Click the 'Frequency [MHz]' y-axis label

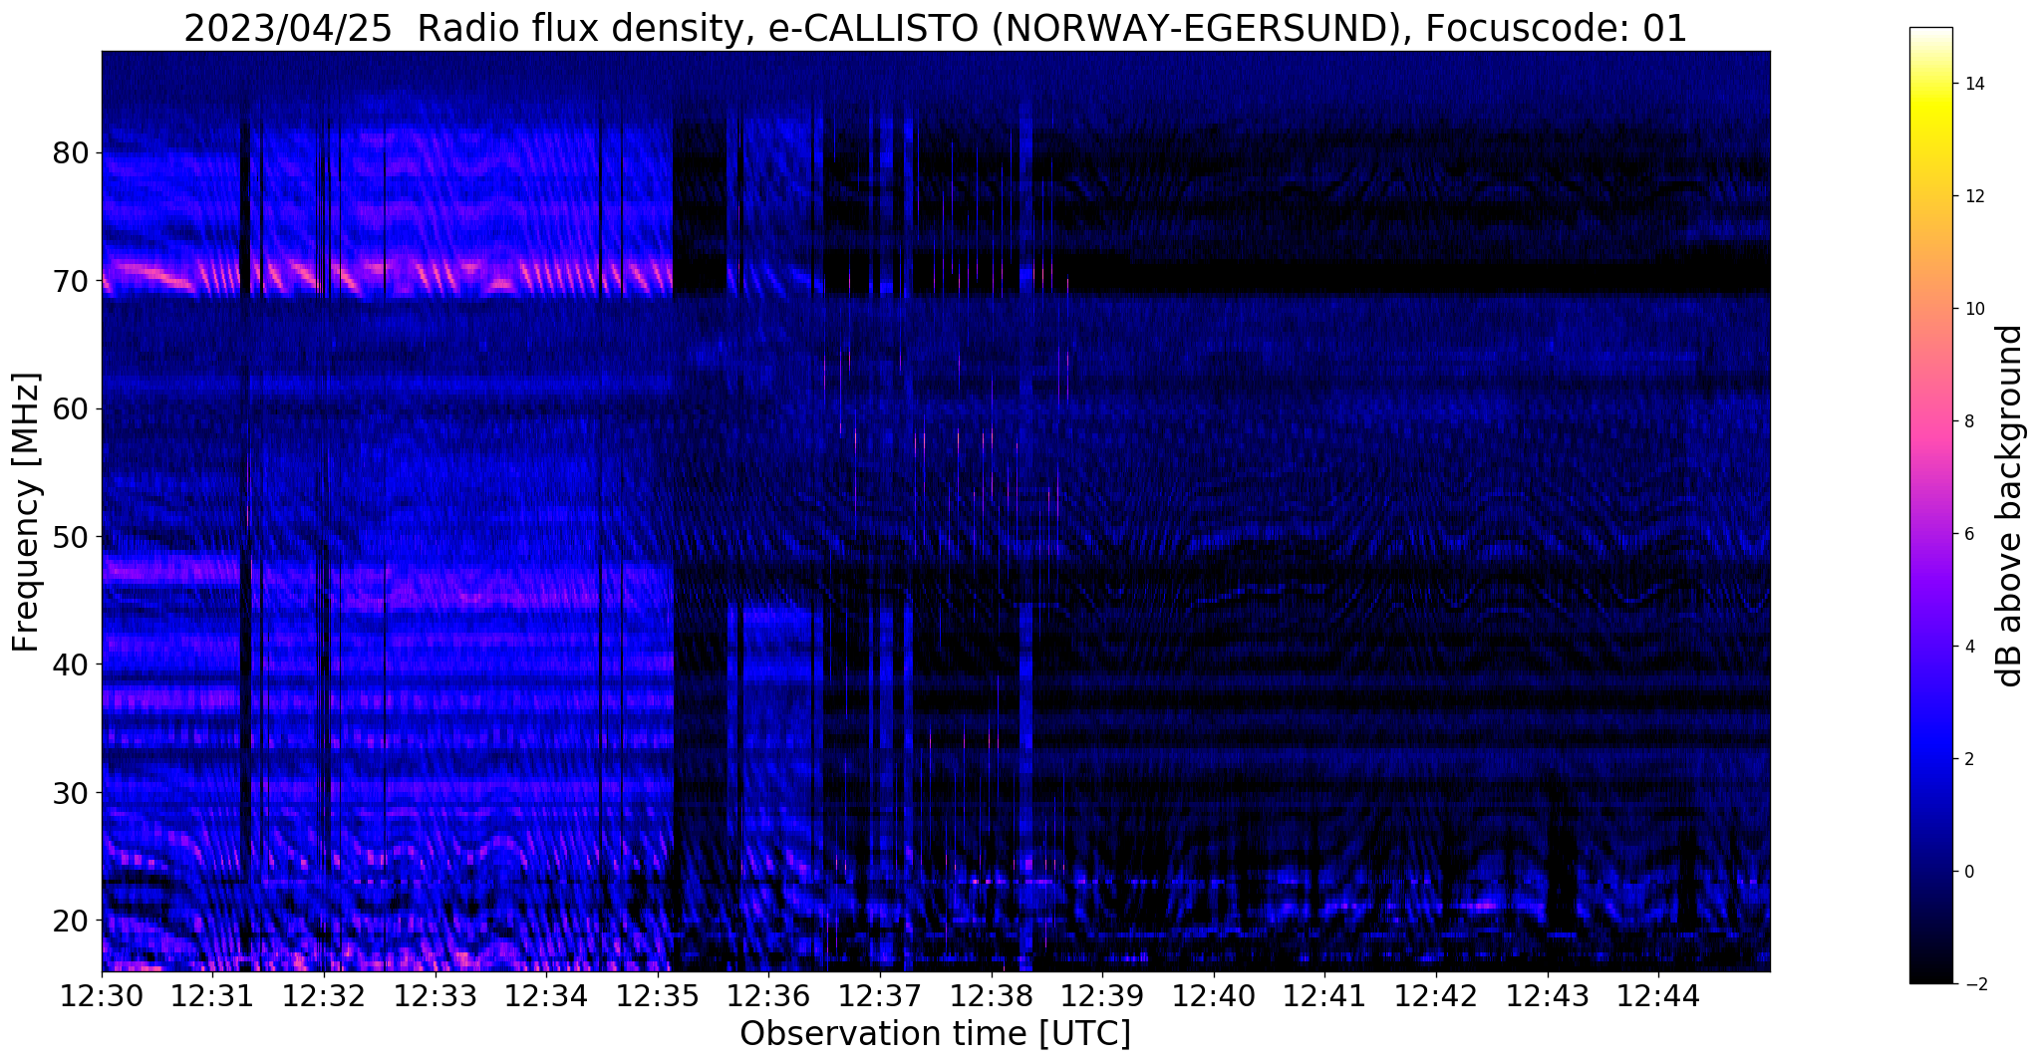coord(27,512)
